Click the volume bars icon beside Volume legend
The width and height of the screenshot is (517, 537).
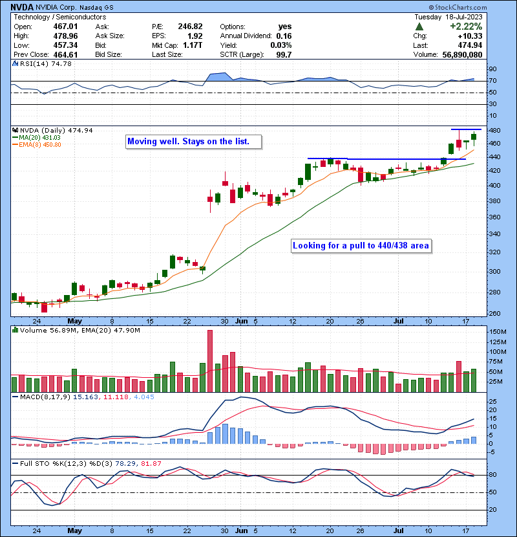[x=15, y=330]
